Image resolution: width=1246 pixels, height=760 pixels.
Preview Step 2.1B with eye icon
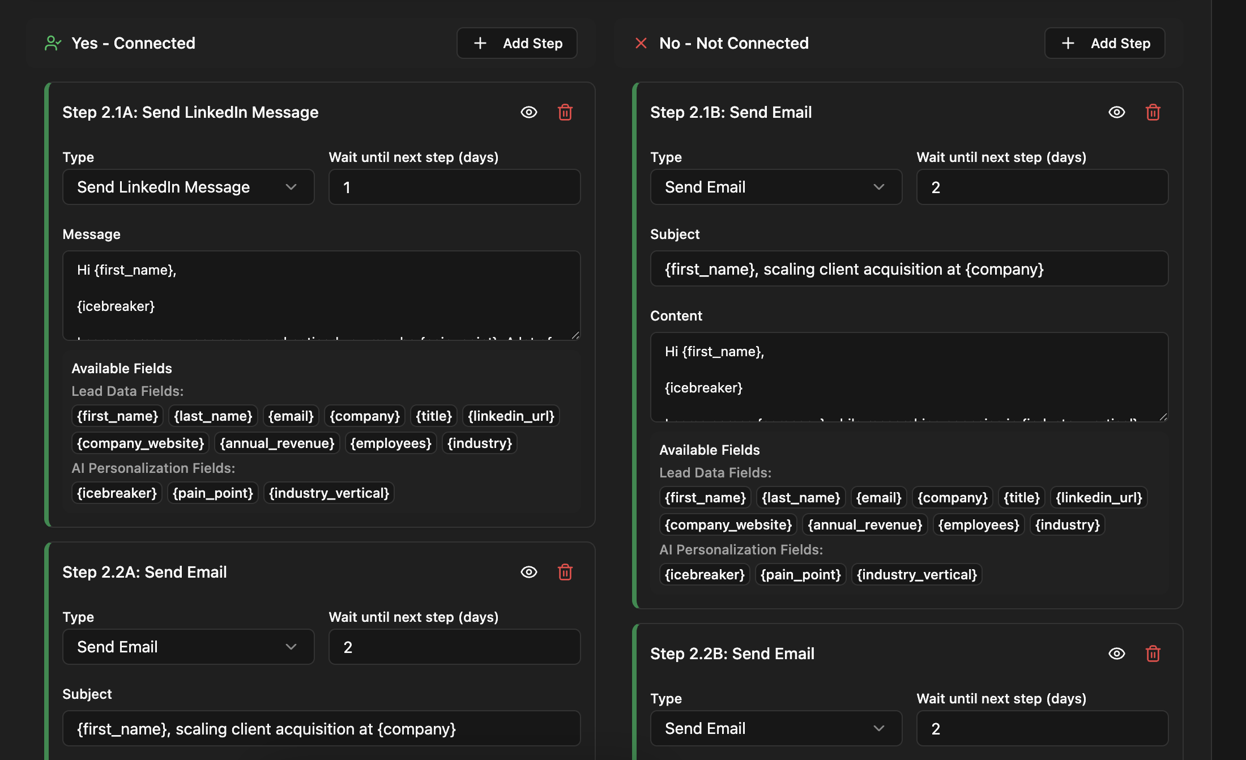coord(1116,112)
